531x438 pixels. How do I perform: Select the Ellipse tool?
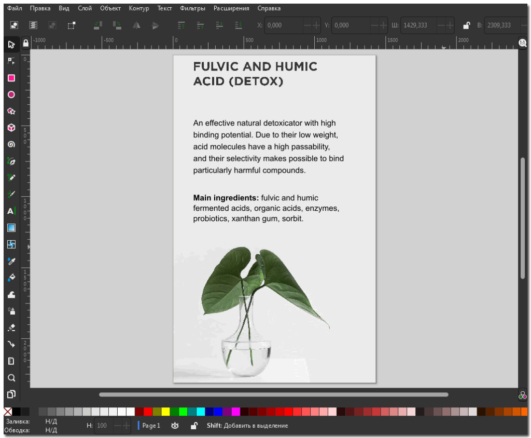tap(11, 94)
